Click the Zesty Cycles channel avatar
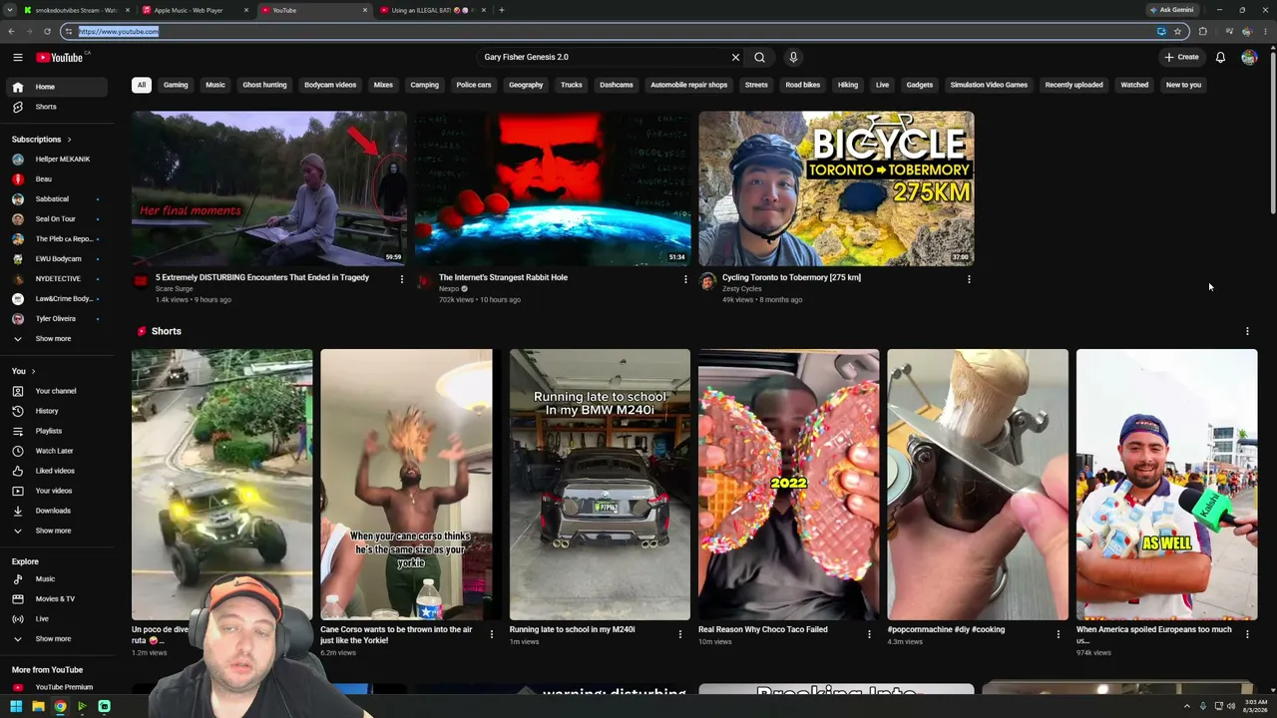The height and width of the screenshot is (718, 1277). click(x=707, y=282)
